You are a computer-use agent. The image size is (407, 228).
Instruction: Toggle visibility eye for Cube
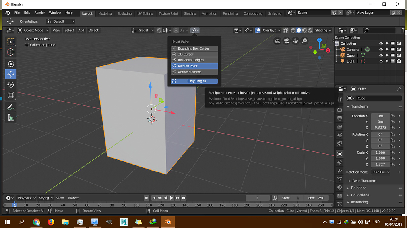381,56
